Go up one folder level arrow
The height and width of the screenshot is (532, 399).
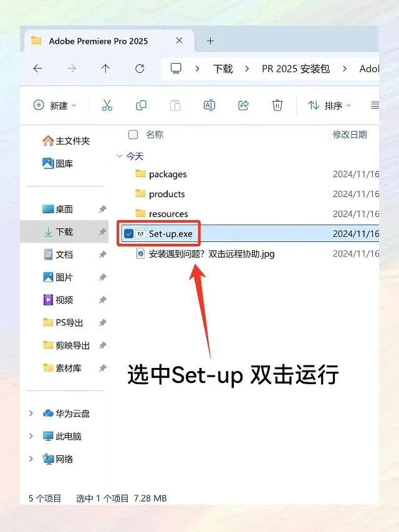[x=105, y=69]
